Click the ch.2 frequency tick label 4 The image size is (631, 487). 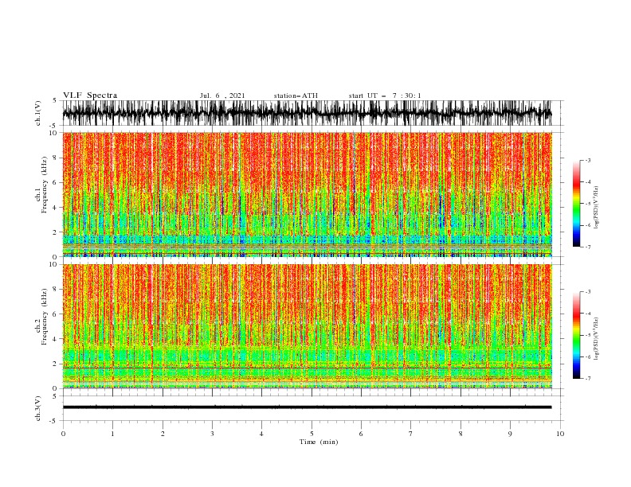click(55, 339)
